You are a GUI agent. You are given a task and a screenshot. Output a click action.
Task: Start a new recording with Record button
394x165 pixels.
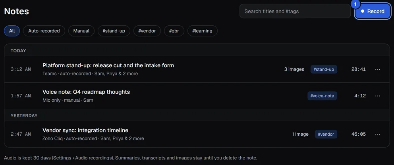[373, 11]
